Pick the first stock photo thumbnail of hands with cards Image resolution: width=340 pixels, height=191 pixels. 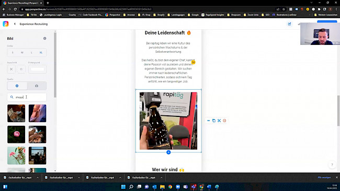(x=16, y=113)
